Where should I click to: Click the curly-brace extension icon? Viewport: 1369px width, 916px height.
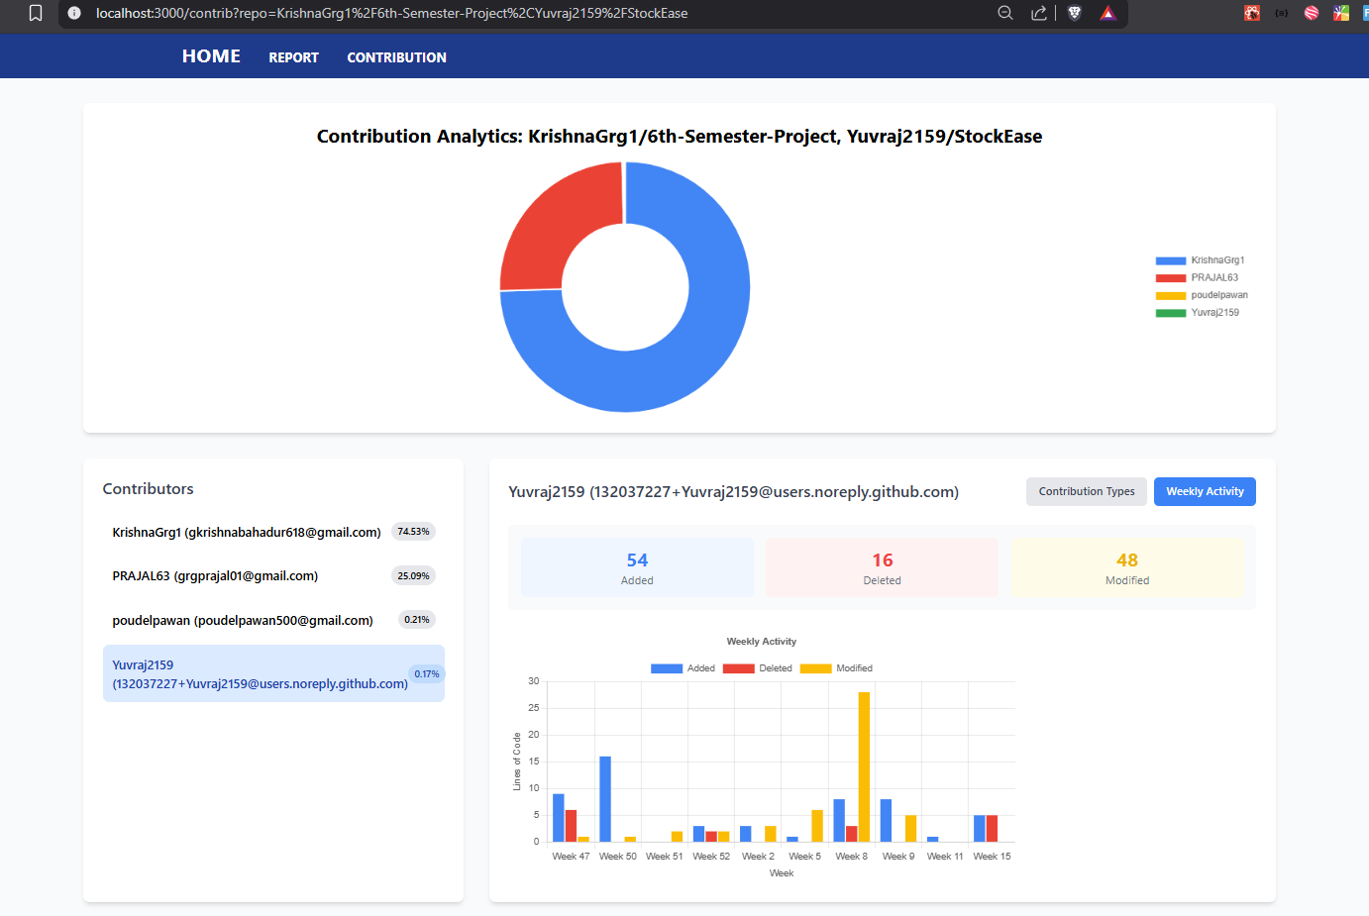click(x=1282, y=13)
